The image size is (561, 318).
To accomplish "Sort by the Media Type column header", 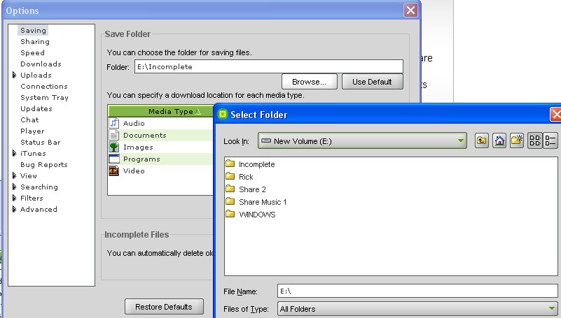I will click(x=160, y=111).
